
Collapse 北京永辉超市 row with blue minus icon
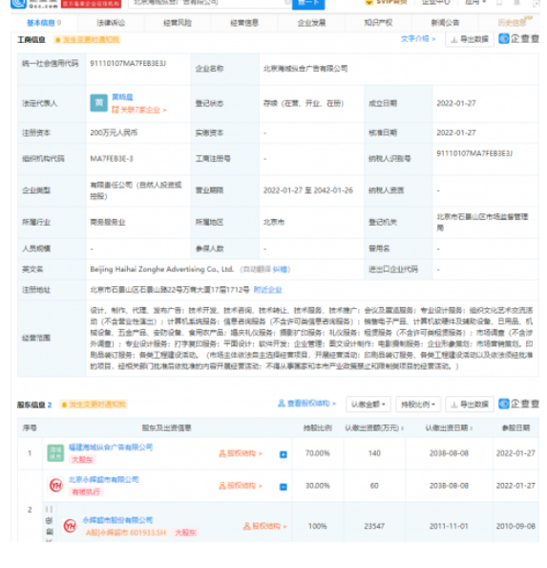284,487
